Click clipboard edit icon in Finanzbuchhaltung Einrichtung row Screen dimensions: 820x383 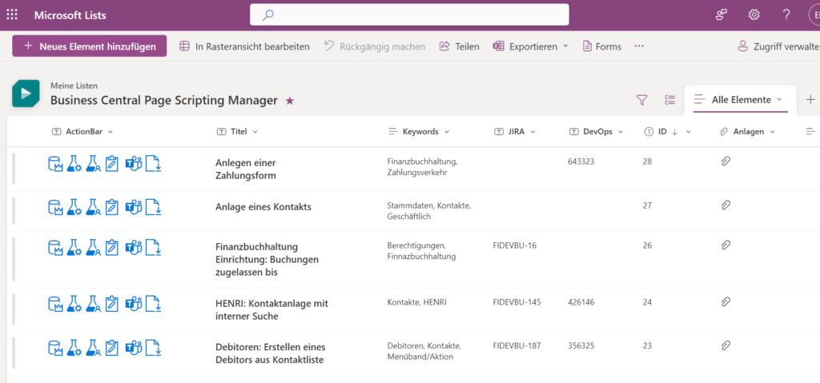111,247
